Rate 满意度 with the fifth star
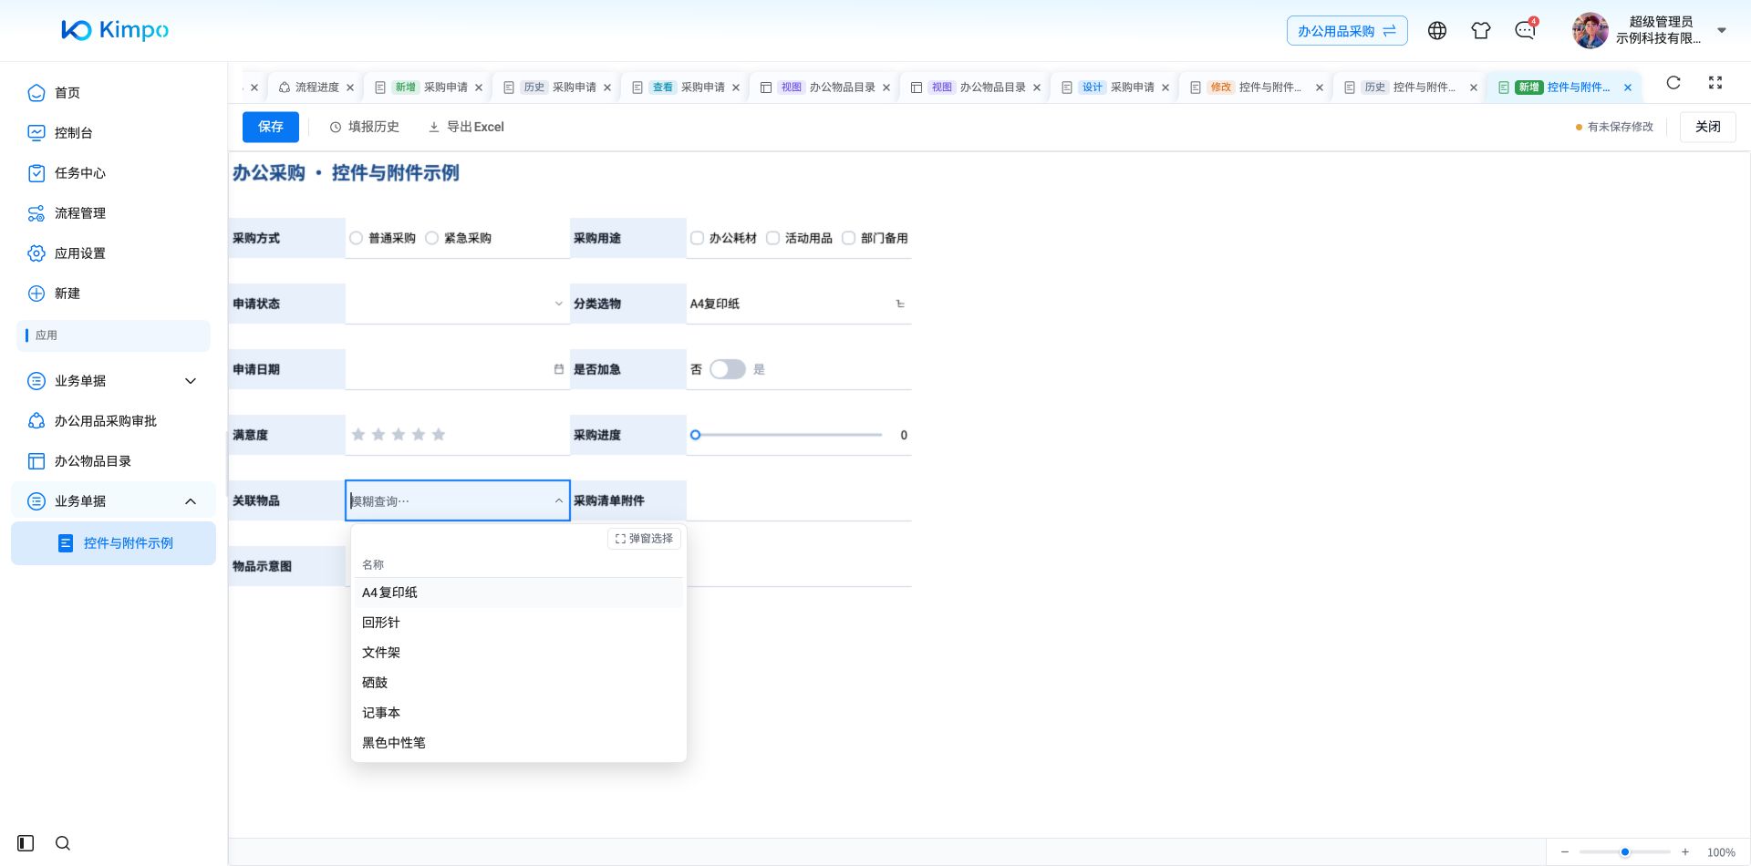 pyautogui.click(x=439, y=435)
